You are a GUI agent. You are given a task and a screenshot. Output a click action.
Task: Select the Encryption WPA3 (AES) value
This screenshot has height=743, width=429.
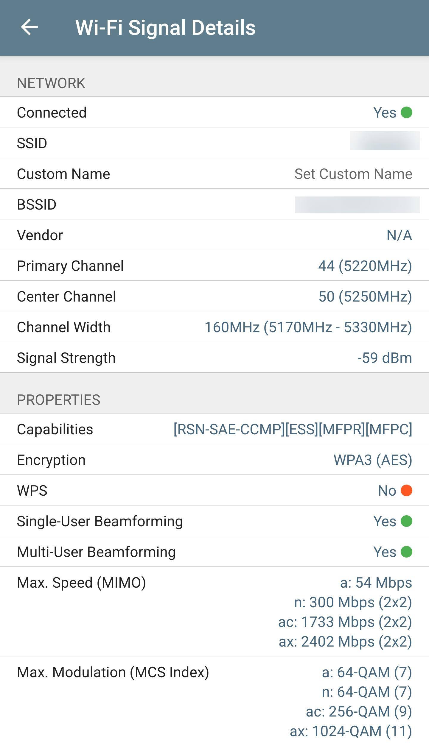[x=372, y=460]
